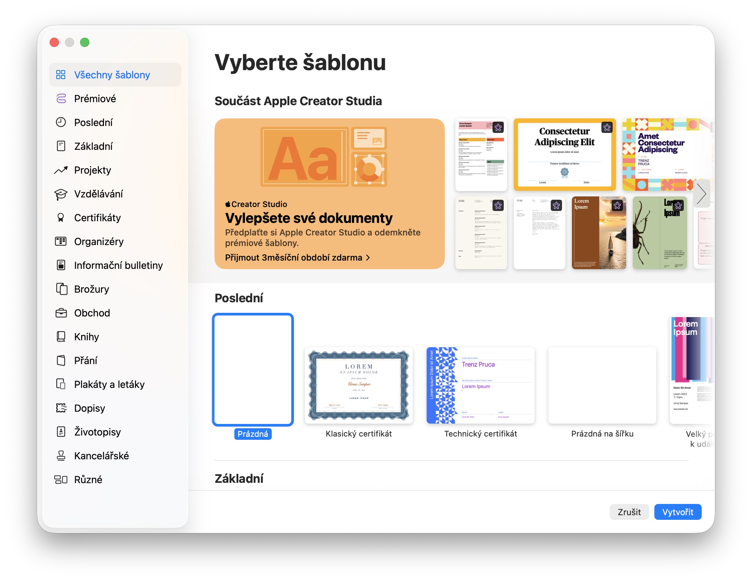Viewport: 752px width, 582px height.
Task: Click the Certifikáty ribbon icon
Action: click(x=61, y=218)
